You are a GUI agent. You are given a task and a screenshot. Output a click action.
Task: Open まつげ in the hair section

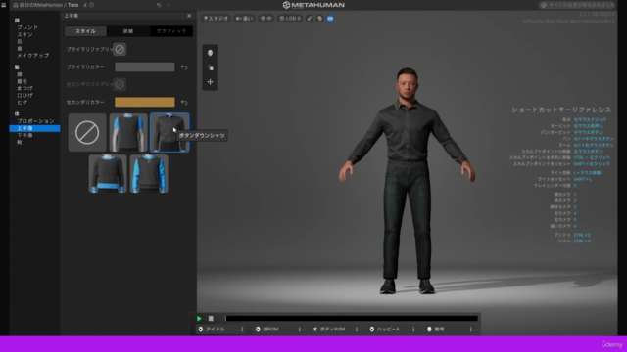[x=24, y=88]
